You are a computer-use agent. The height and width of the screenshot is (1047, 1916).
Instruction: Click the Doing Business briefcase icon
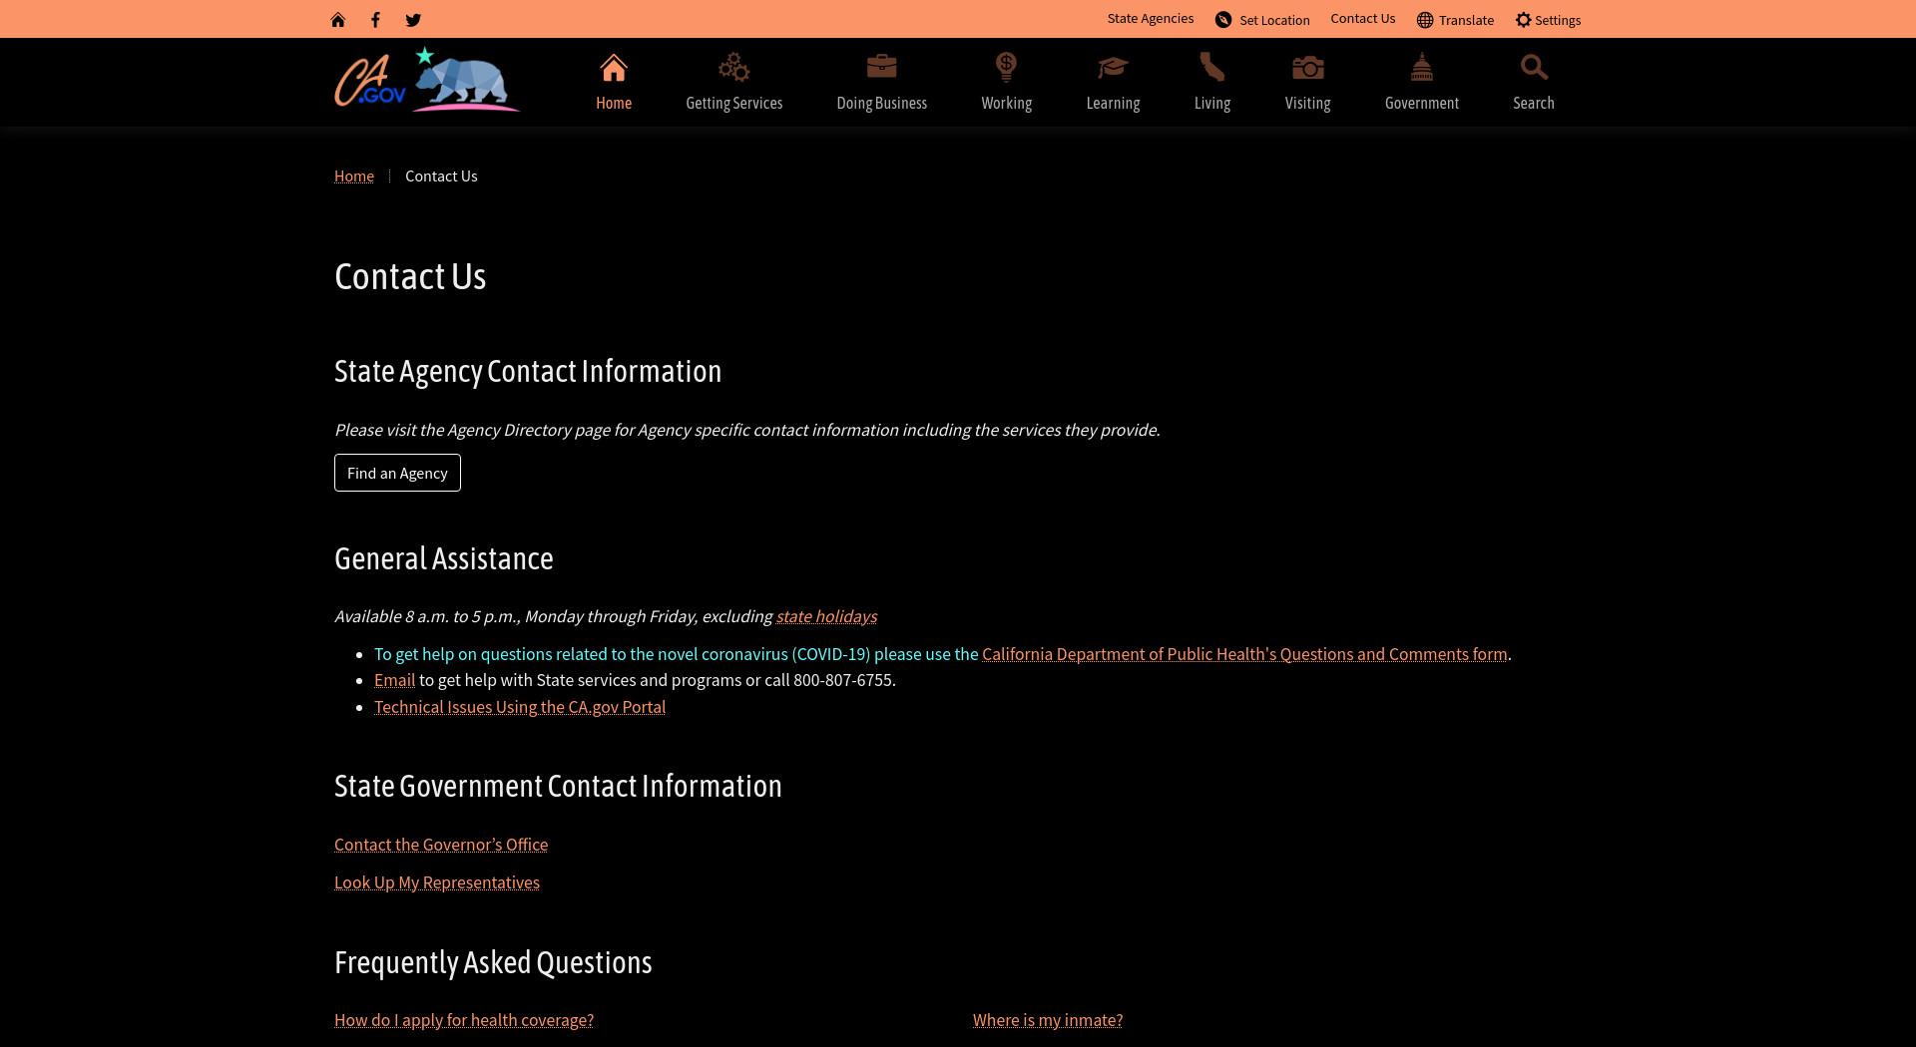pyautogui.click(x=882, y=67)
